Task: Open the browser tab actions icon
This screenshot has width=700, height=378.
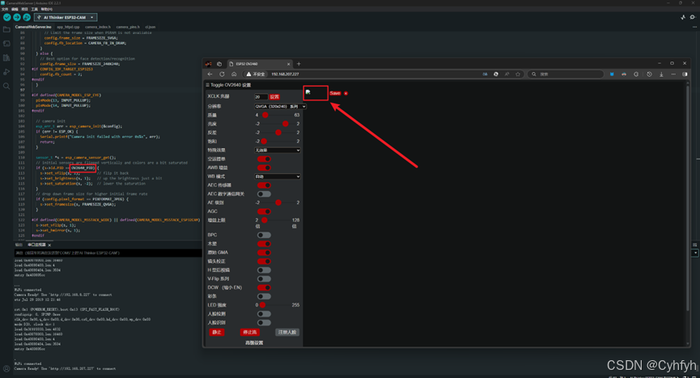Action: (219, 64)
